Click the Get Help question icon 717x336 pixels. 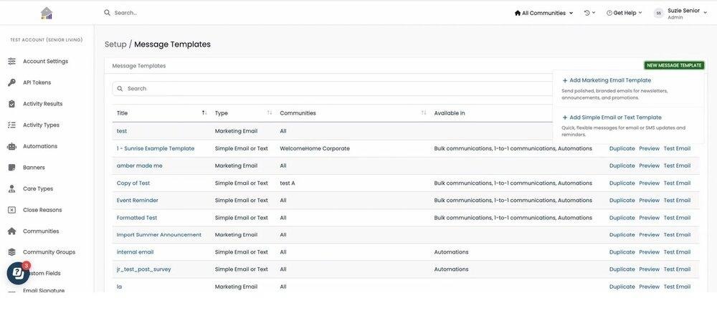coord(609,14)
